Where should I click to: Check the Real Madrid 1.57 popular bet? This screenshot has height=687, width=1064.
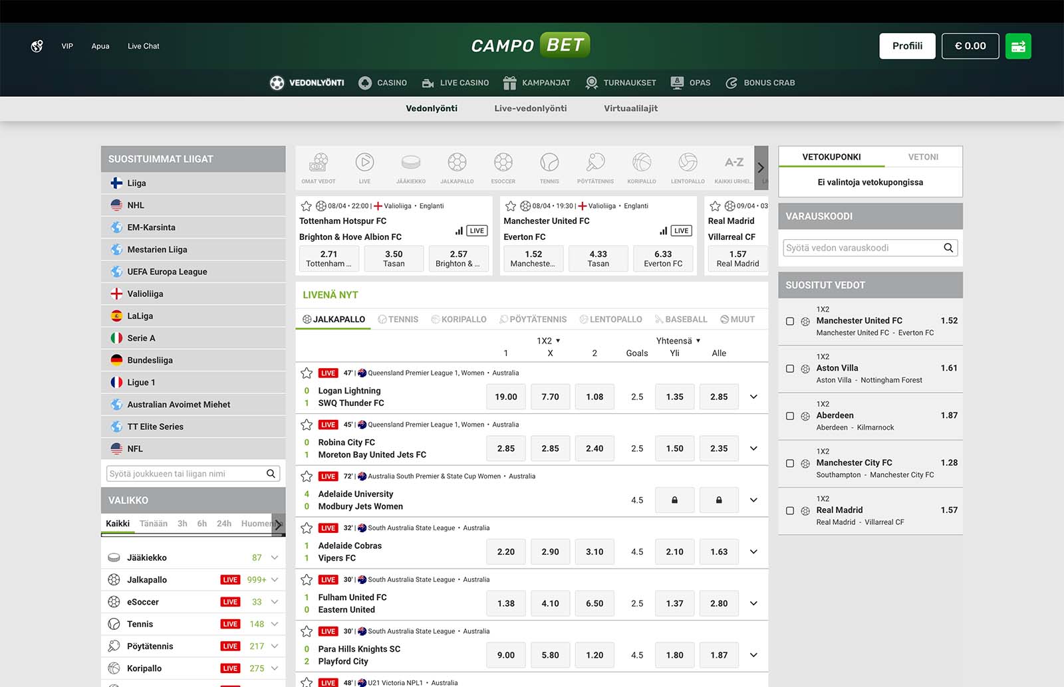(790, 511)
